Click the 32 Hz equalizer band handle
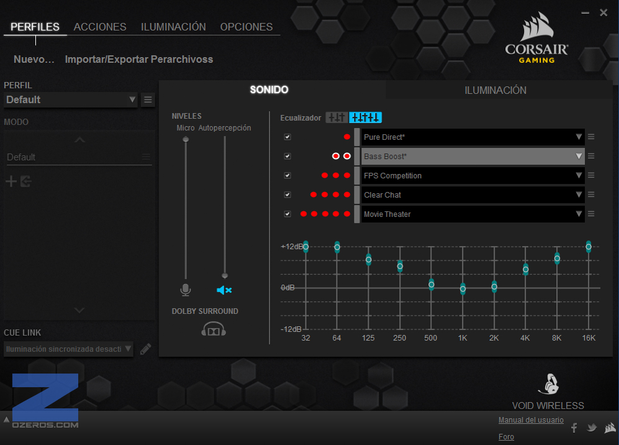The width and height of the screenshot is (619, 445). click(x=305, y=247)
